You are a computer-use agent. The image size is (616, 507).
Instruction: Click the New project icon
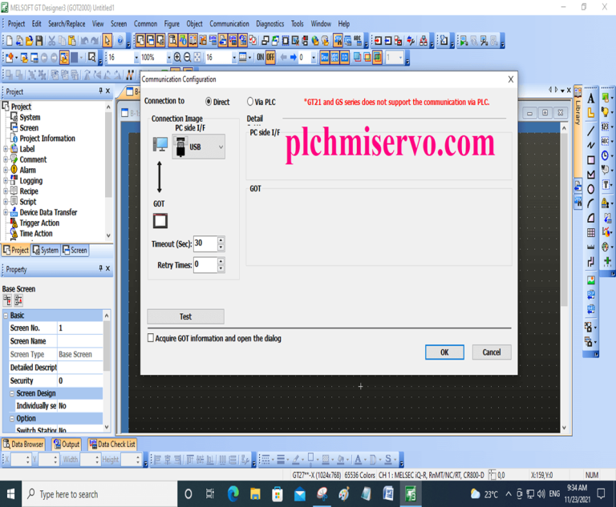point(9,40)
